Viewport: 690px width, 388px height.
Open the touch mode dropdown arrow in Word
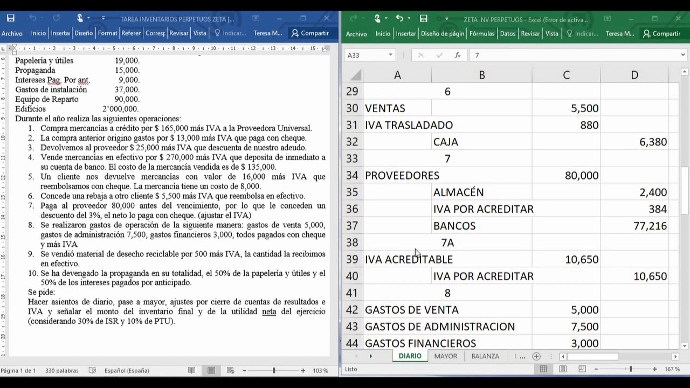tap(88, 19)
